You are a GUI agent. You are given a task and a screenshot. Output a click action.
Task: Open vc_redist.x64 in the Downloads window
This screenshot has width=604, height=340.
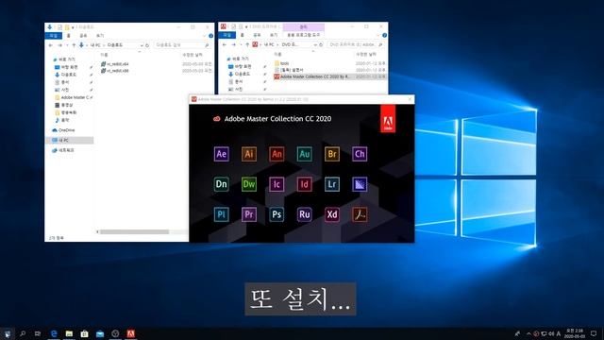coord(115,64)
